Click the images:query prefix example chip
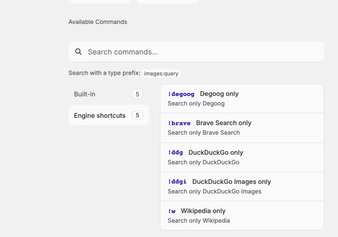 tap(161, 73)
